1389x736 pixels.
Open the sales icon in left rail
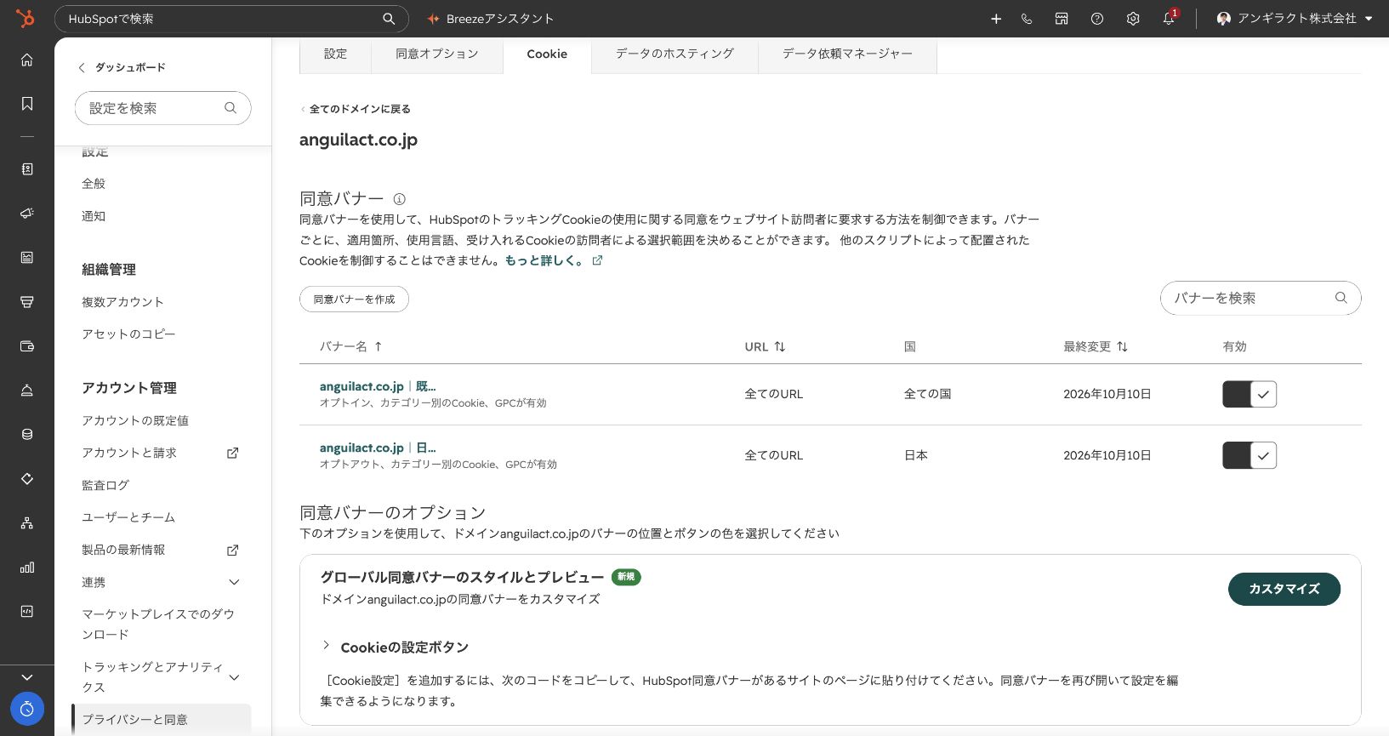pos(27,302)
